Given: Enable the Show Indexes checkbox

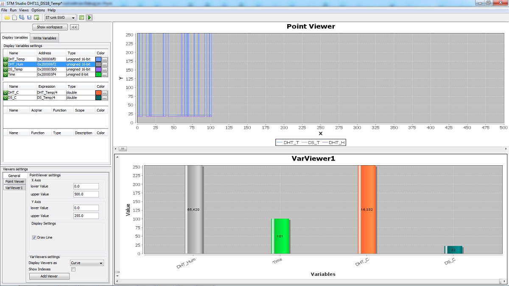Looking at the screenshot, I should click(73, 269).
